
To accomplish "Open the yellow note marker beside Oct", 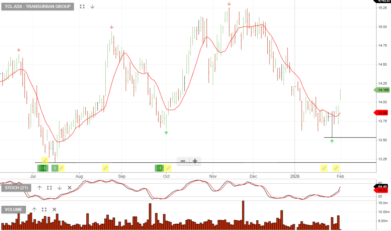I will (168, 168).
